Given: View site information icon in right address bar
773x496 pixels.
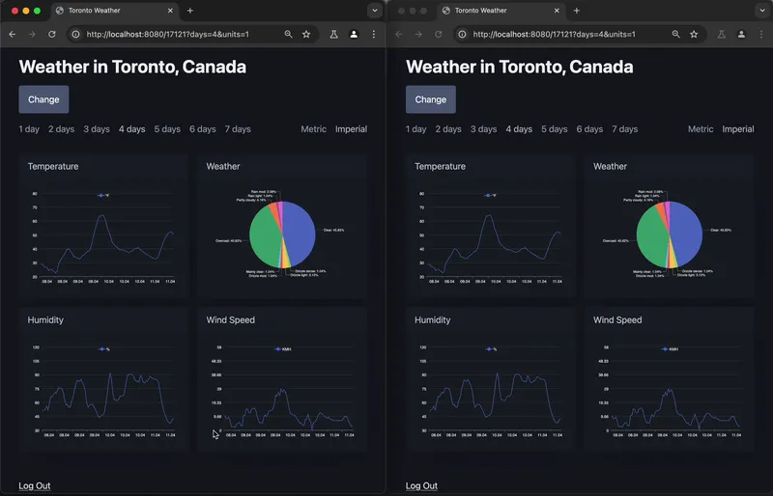Looking at the screenshot, I should (x=463, y=34).
